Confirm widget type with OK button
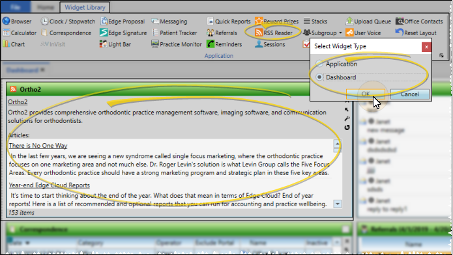The width and height of the screenshot is (453, 255). pos(366,94)
